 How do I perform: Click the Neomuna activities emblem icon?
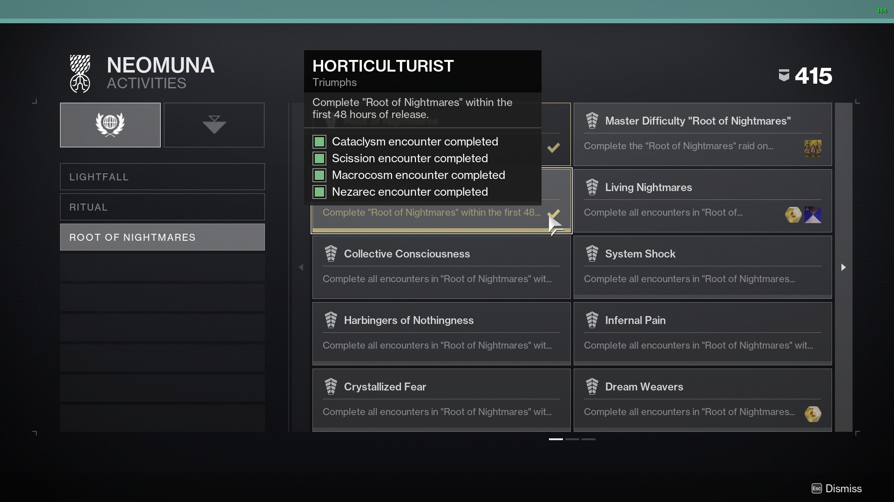tap(80, 74)
